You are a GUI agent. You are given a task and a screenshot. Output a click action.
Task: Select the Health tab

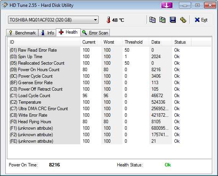[68, 32]
